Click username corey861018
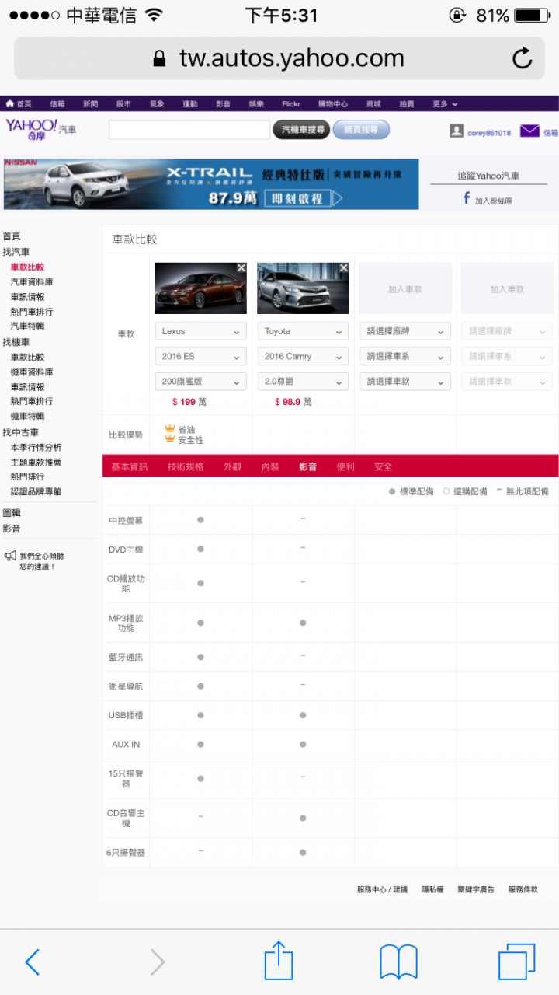The image size is (559, 995). pos(489,133)
